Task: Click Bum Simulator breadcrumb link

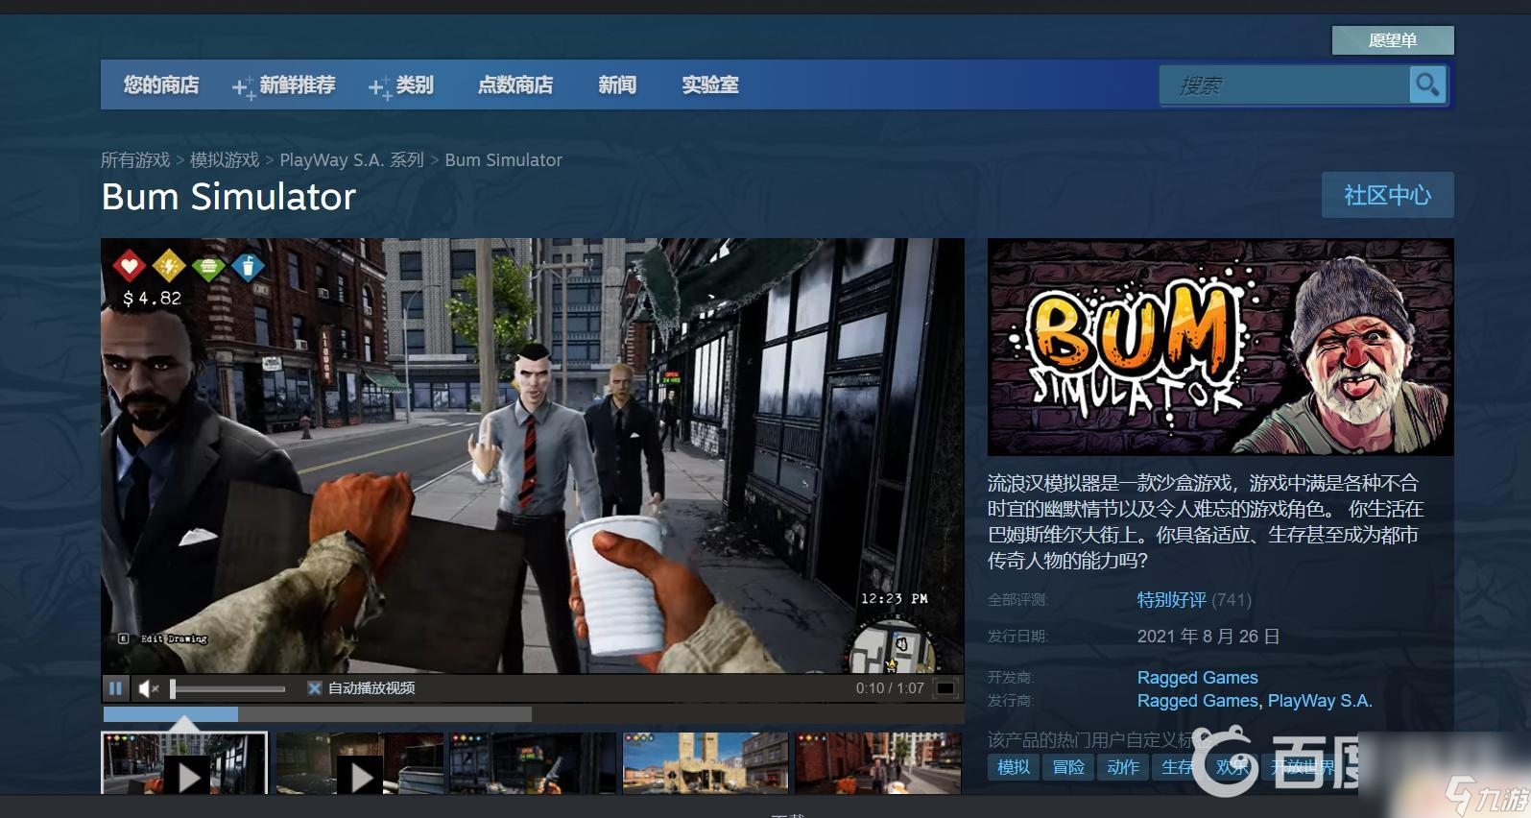Action: pos(503,159)
